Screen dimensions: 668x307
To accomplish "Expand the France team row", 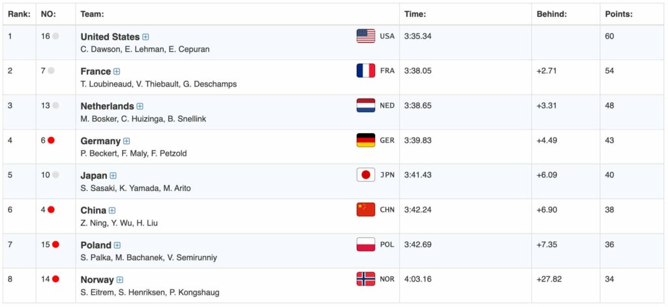I will pos(117,72).
